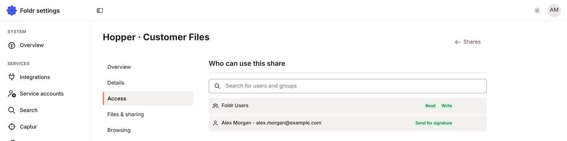Click the SERVICES section label
This screenshot has width=567, height=141.
click(19, 64)
